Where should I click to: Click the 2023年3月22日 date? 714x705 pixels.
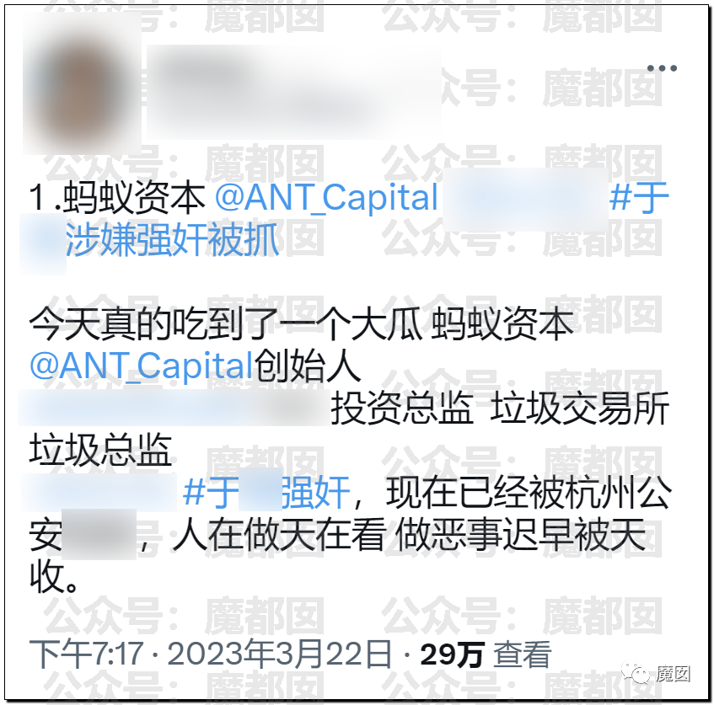point(279,654)
